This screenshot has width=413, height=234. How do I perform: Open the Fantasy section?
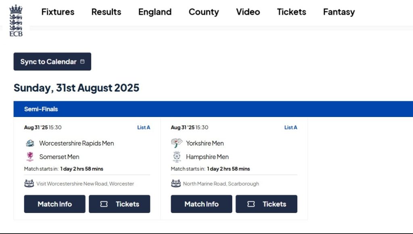point(339,12)
